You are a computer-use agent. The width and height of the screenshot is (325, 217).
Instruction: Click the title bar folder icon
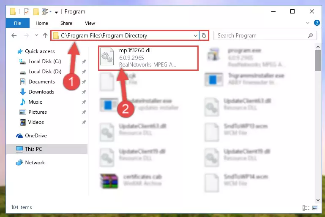point(13,11)
